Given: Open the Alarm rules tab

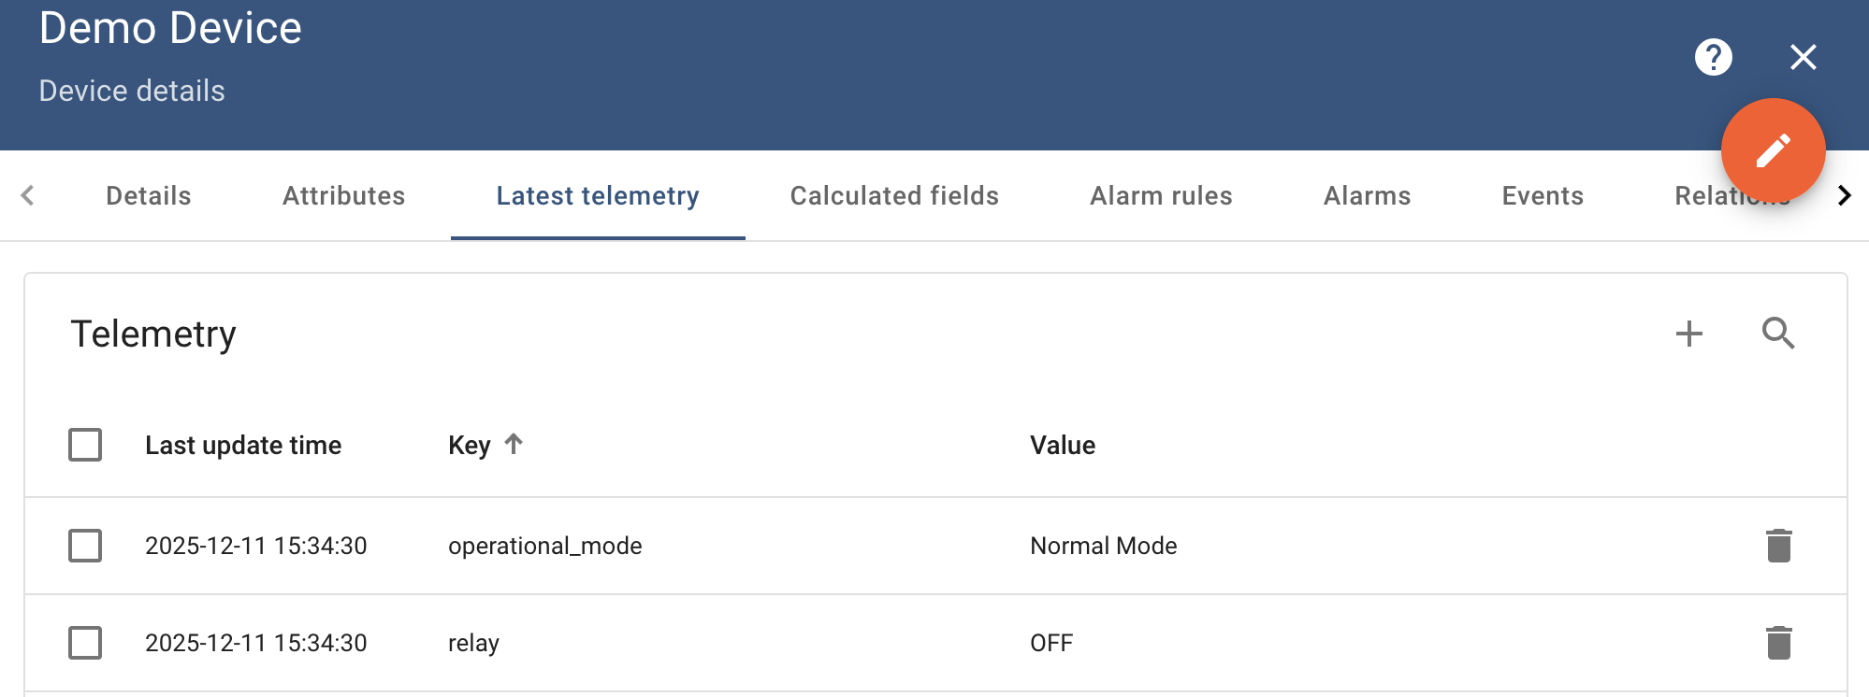Looking at the screenshot, I should point(1160,196).
